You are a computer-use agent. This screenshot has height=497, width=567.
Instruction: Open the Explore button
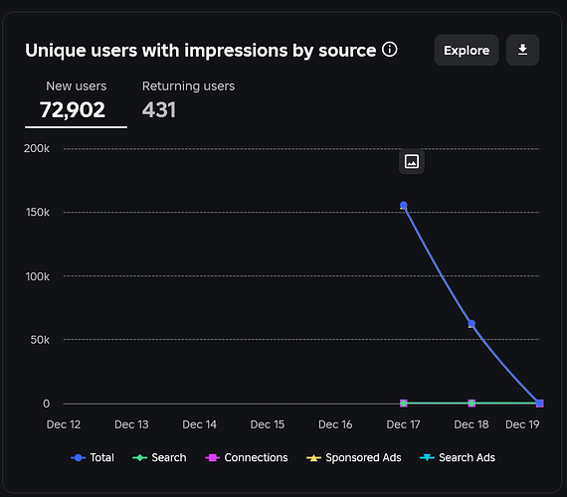(x=467, y=50)
